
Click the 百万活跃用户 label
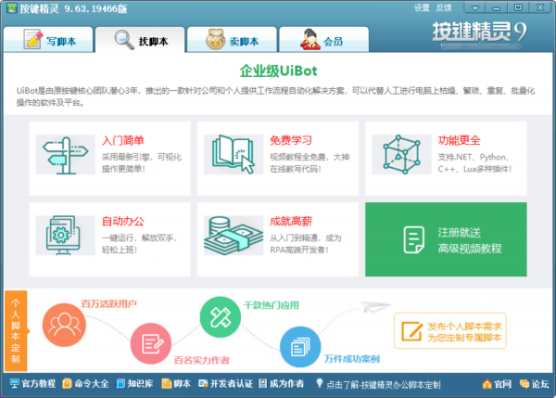[x=108, y=303]
